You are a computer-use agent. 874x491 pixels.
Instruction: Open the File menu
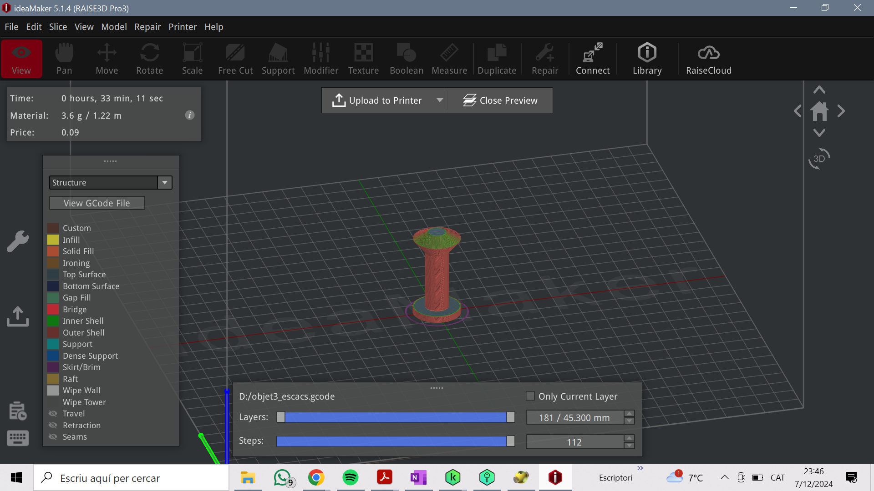pyautogui.click(x=12, y=27)
